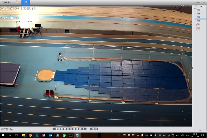
Task: Choose the 64-channel layout
Action: 79,129
